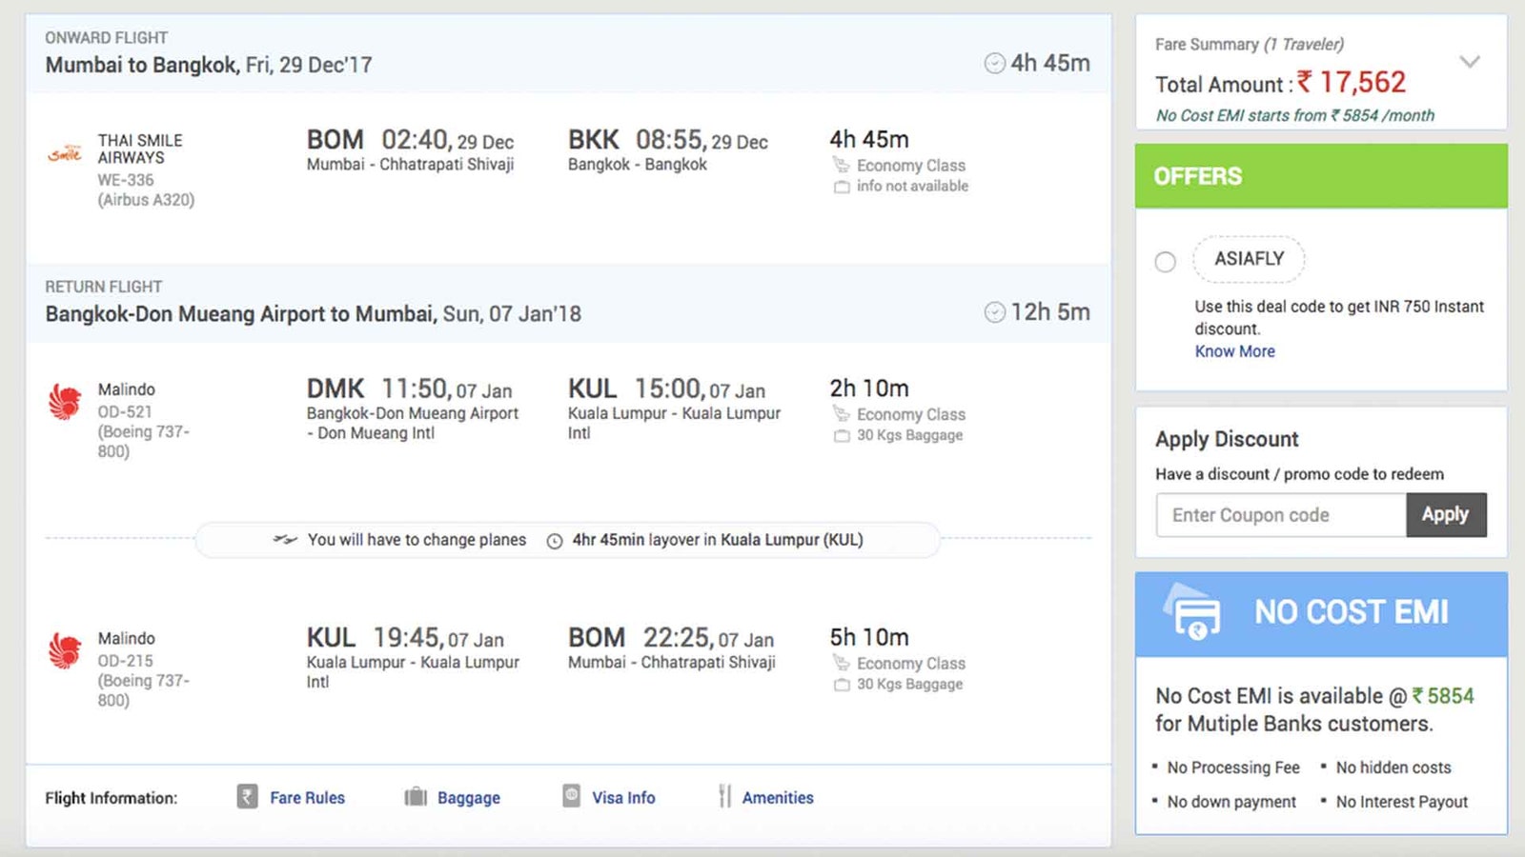
Task: Click the No down payment bullet
Action: tap(1231, 802)
